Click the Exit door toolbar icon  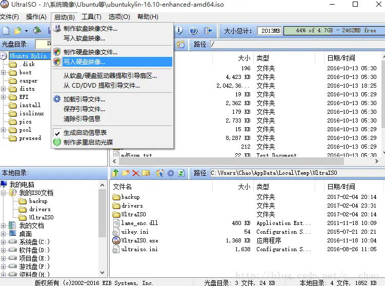[x=208, y=31]
